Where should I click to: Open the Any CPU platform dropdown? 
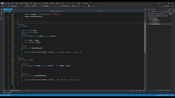pyautogui.click(x=36, y=6)
